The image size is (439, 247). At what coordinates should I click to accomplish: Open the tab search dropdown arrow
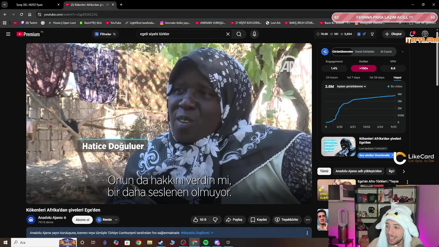[x=4, y=5]
